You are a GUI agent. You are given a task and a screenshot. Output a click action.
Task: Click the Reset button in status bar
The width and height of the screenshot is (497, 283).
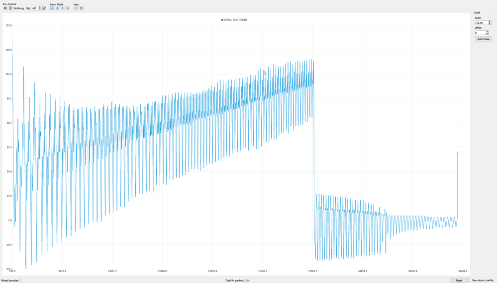pos(459,281)
